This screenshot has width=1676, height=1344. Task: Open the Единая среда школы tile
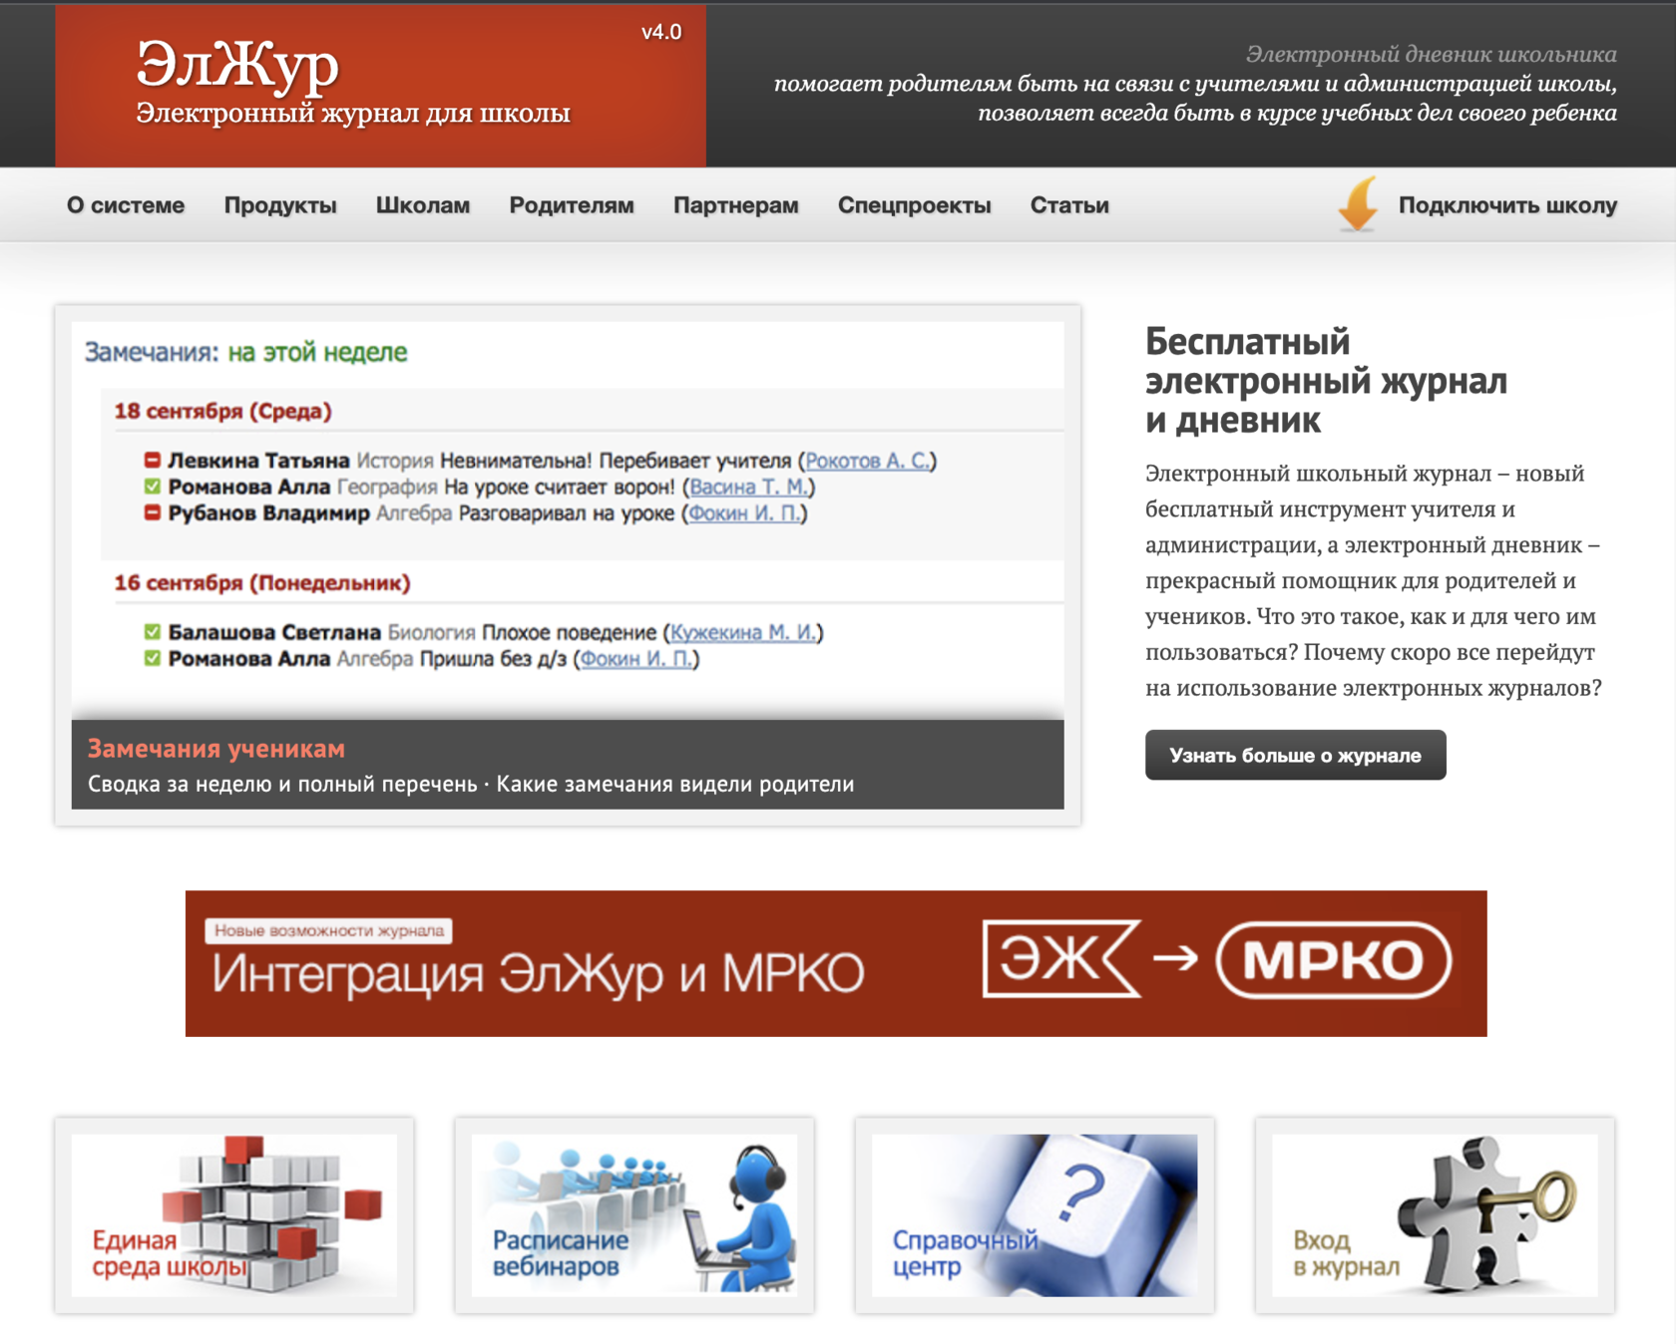[234, 1214]
